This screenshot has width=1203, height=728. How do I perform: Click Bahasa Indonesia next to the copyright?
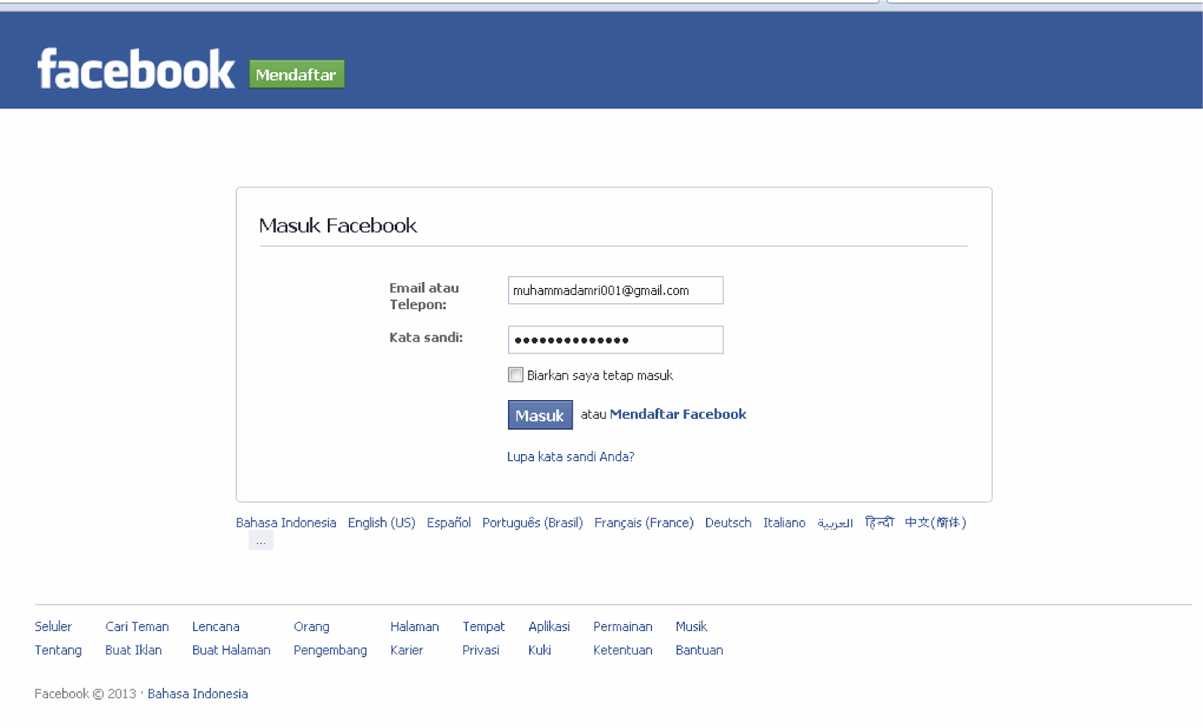coord(198,693)
